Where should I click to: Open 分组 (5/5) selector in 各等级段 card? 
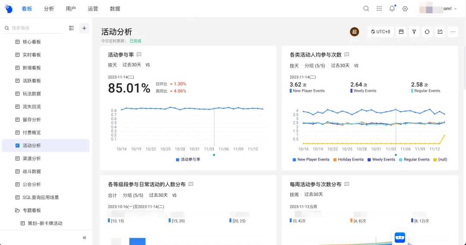pos(133,195)
